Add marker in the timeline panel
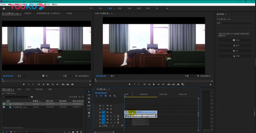The image size is (256, 133). pyautogui.click(x=110, y=96)
